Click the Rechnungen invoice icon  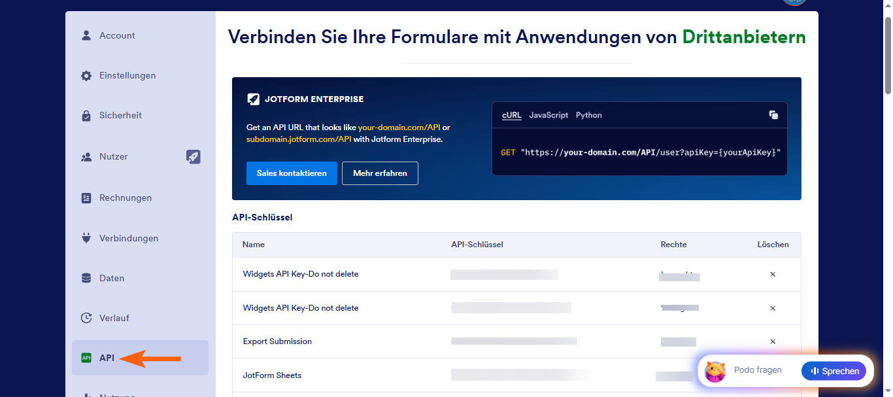[x=86, y=198]
